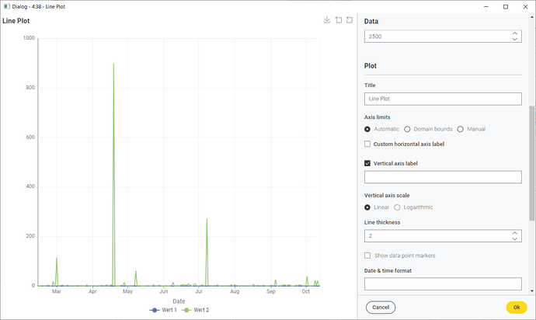This screenshot has height=320, width=536.
Task: Enable Custom horizontal axis label checkbox
Action: 367,144
